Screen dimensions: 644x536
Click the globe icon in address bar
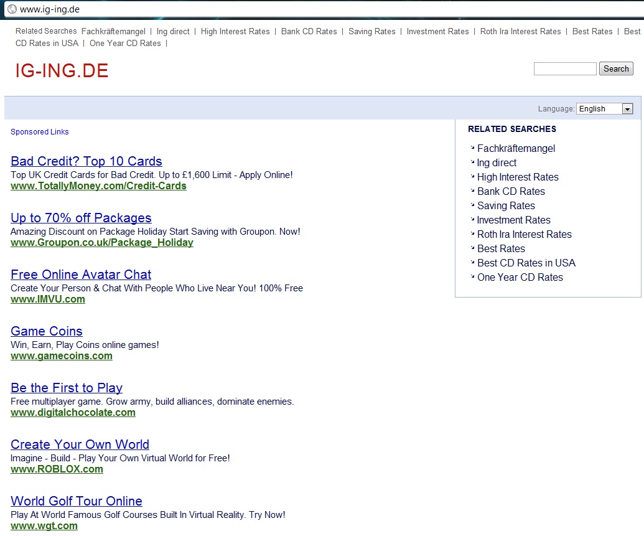[12, 9]
